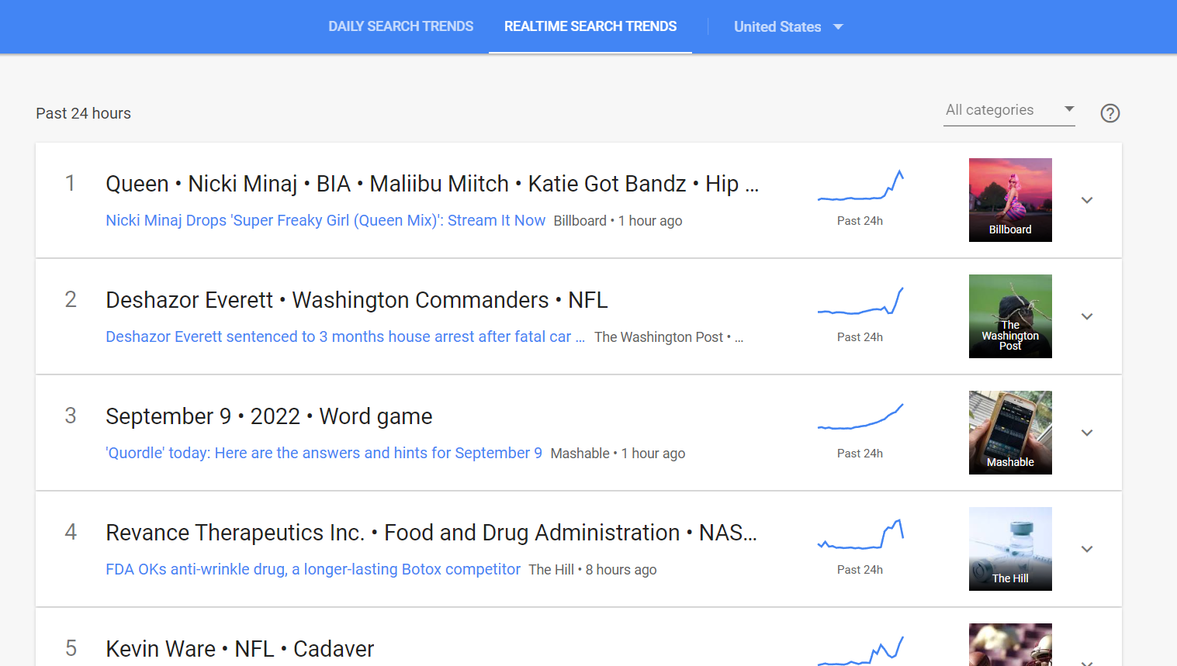Select the Realtime Search Trends tab

[x=590, y=26]
